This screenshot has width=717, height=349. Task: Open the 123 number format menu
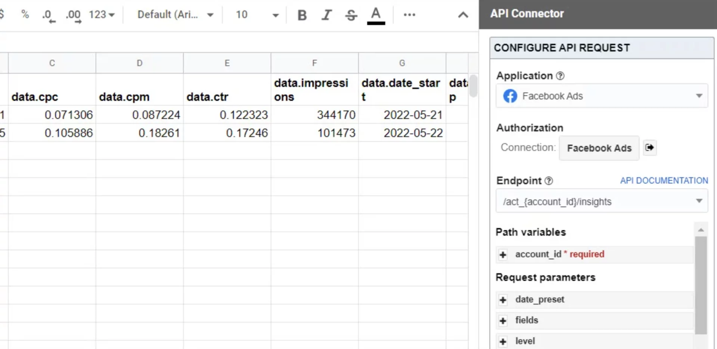click(x=102, y=15)
